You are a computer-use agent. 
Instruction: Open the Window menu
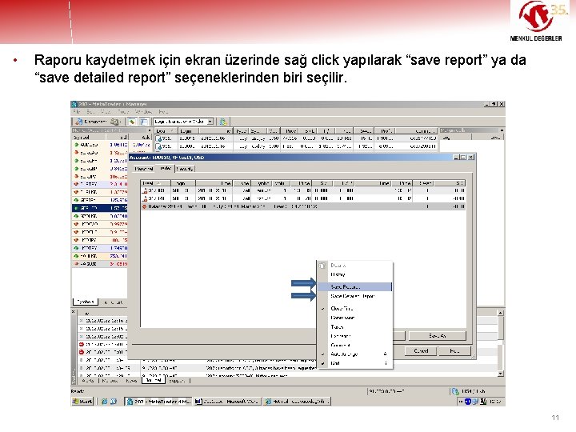coord(143,111)
